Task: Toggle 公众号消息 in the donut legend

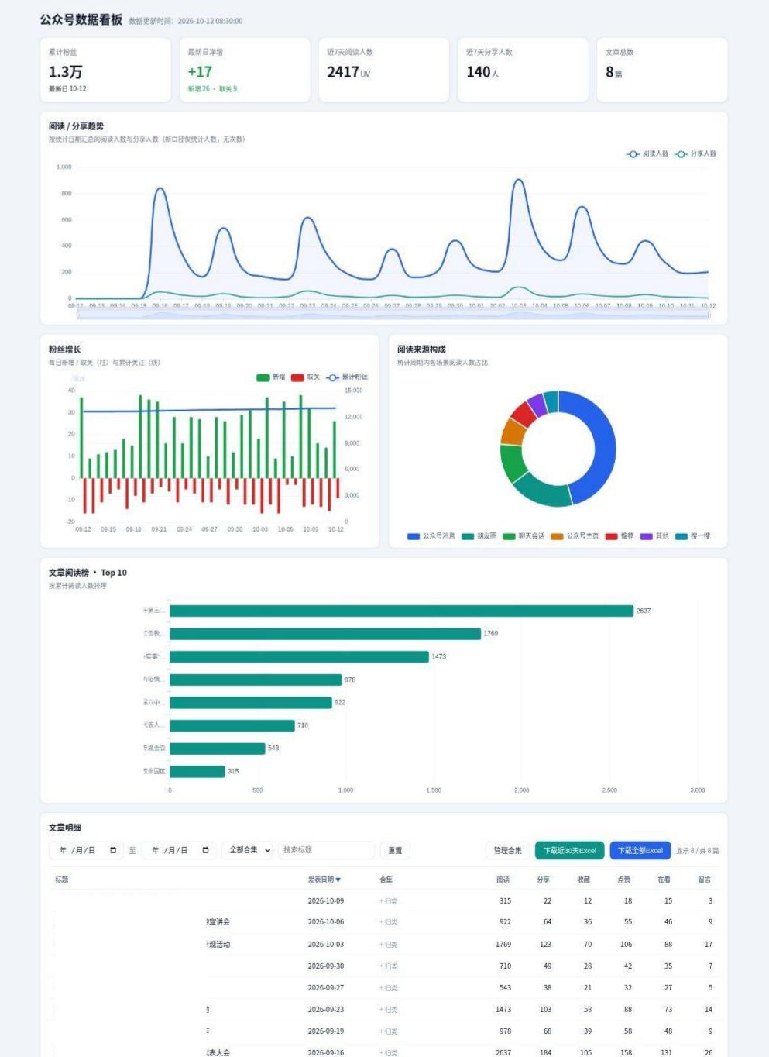Action: tap(431, 535)
